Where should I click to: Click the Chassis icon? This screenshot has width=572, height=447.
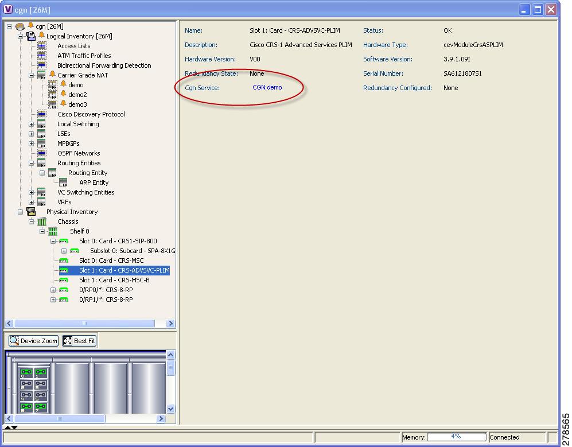pos(42,221)
